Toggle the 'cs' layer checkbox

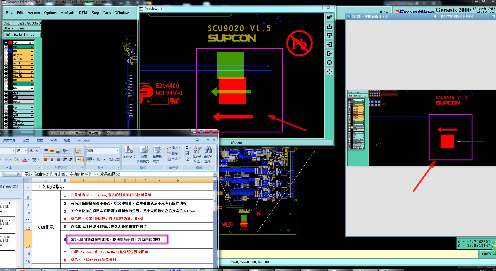coord(6,51)
